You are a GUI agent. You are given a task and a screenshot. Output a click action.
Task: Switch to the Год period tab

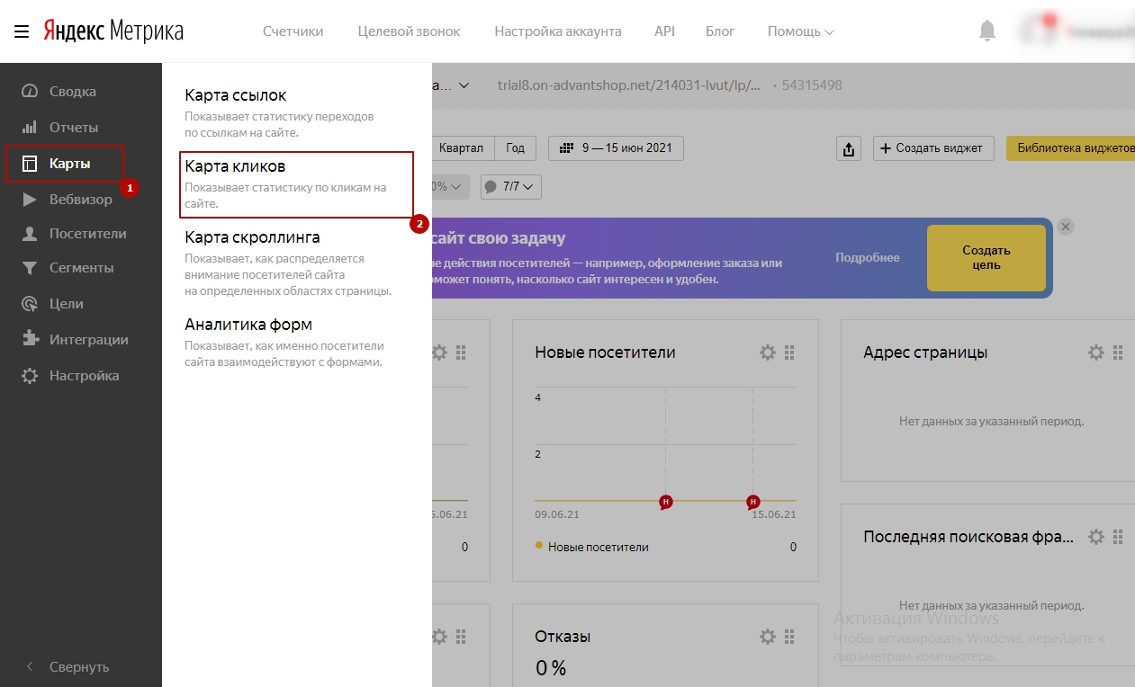514,148
